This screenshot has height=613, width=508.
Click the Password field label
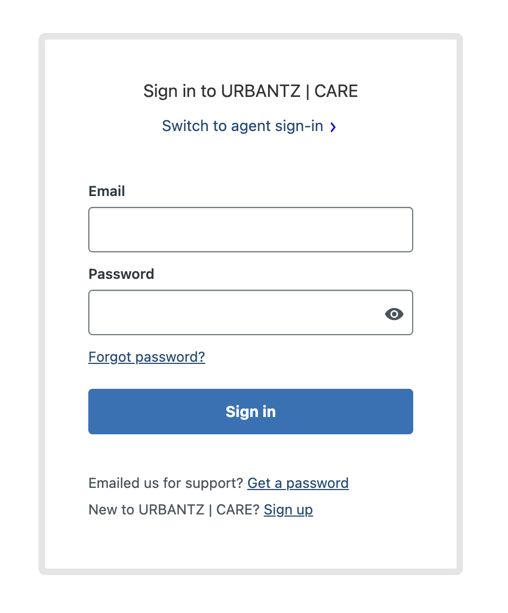121,274
